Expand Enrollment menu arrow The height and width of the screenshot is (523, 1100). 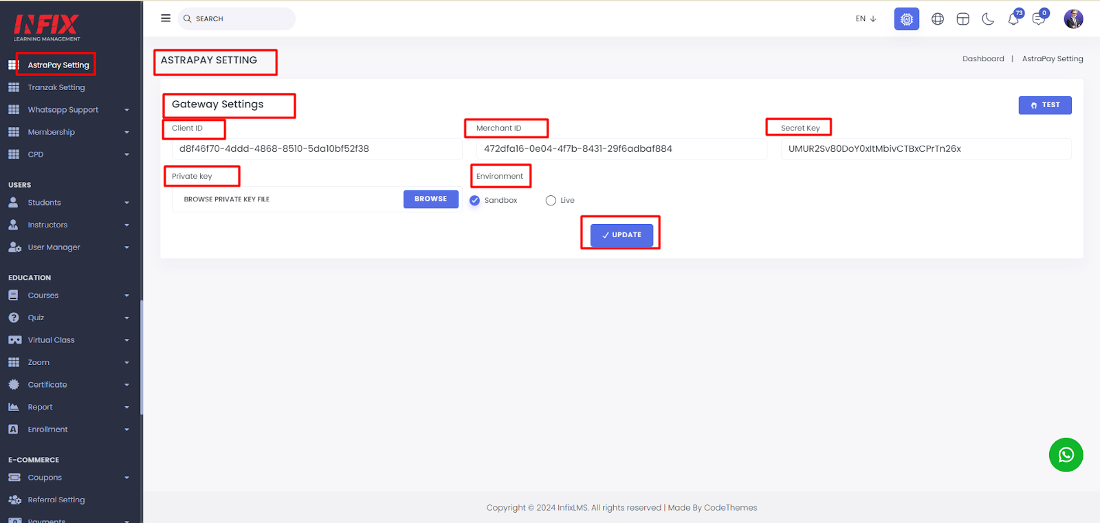pos(126,430)
